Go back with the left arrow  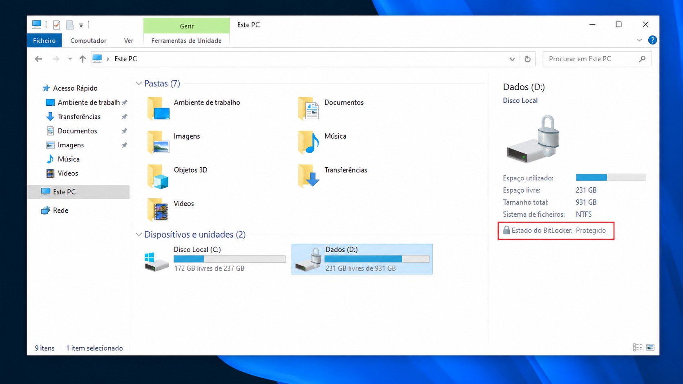point(38,59)
